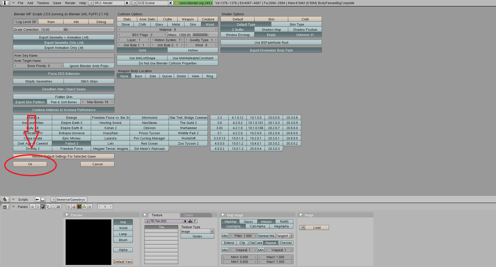Collapse the Map Image panel triangle

[223, 215]
